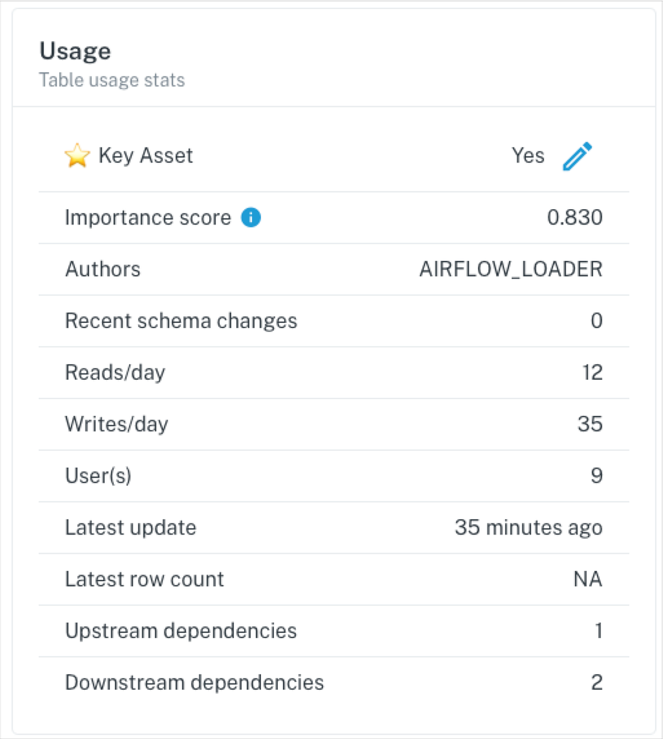Click the Usage panel heading

coord(76,51)
